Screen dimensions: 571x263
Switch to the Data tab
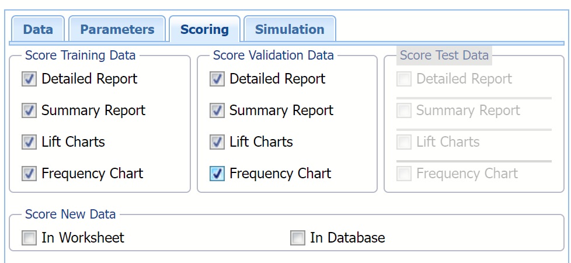click(x=38, y=30)
